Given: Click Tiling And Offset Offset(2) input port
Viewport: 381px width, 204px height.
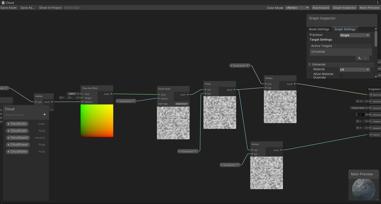Looking at the screenshot, I should [83, 102].
